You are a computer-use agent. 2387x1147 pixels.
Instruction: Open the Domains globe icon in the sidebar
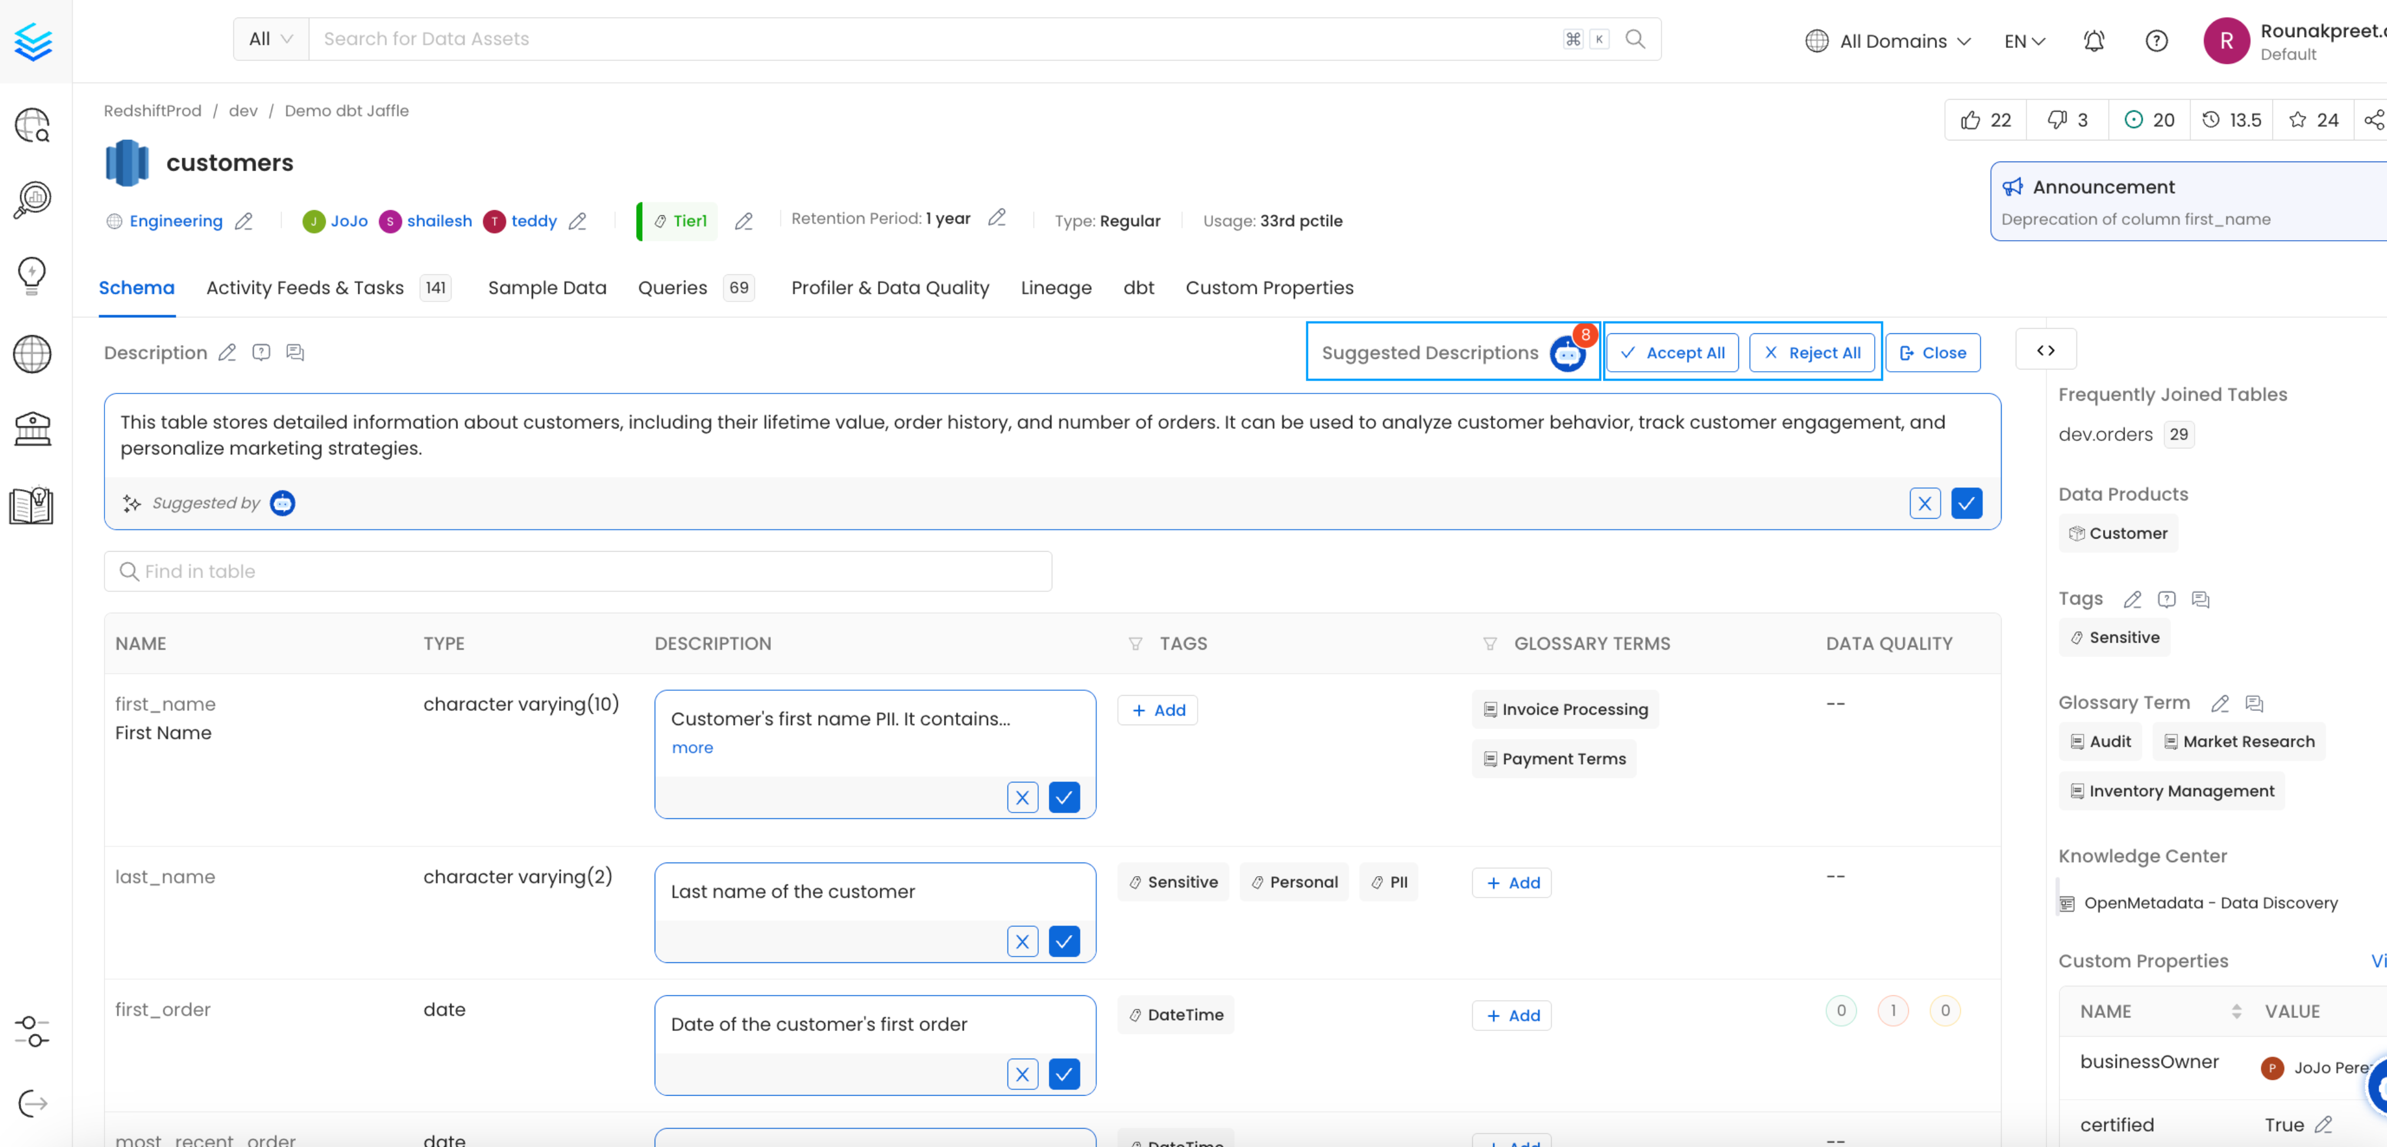coord(32,354)
